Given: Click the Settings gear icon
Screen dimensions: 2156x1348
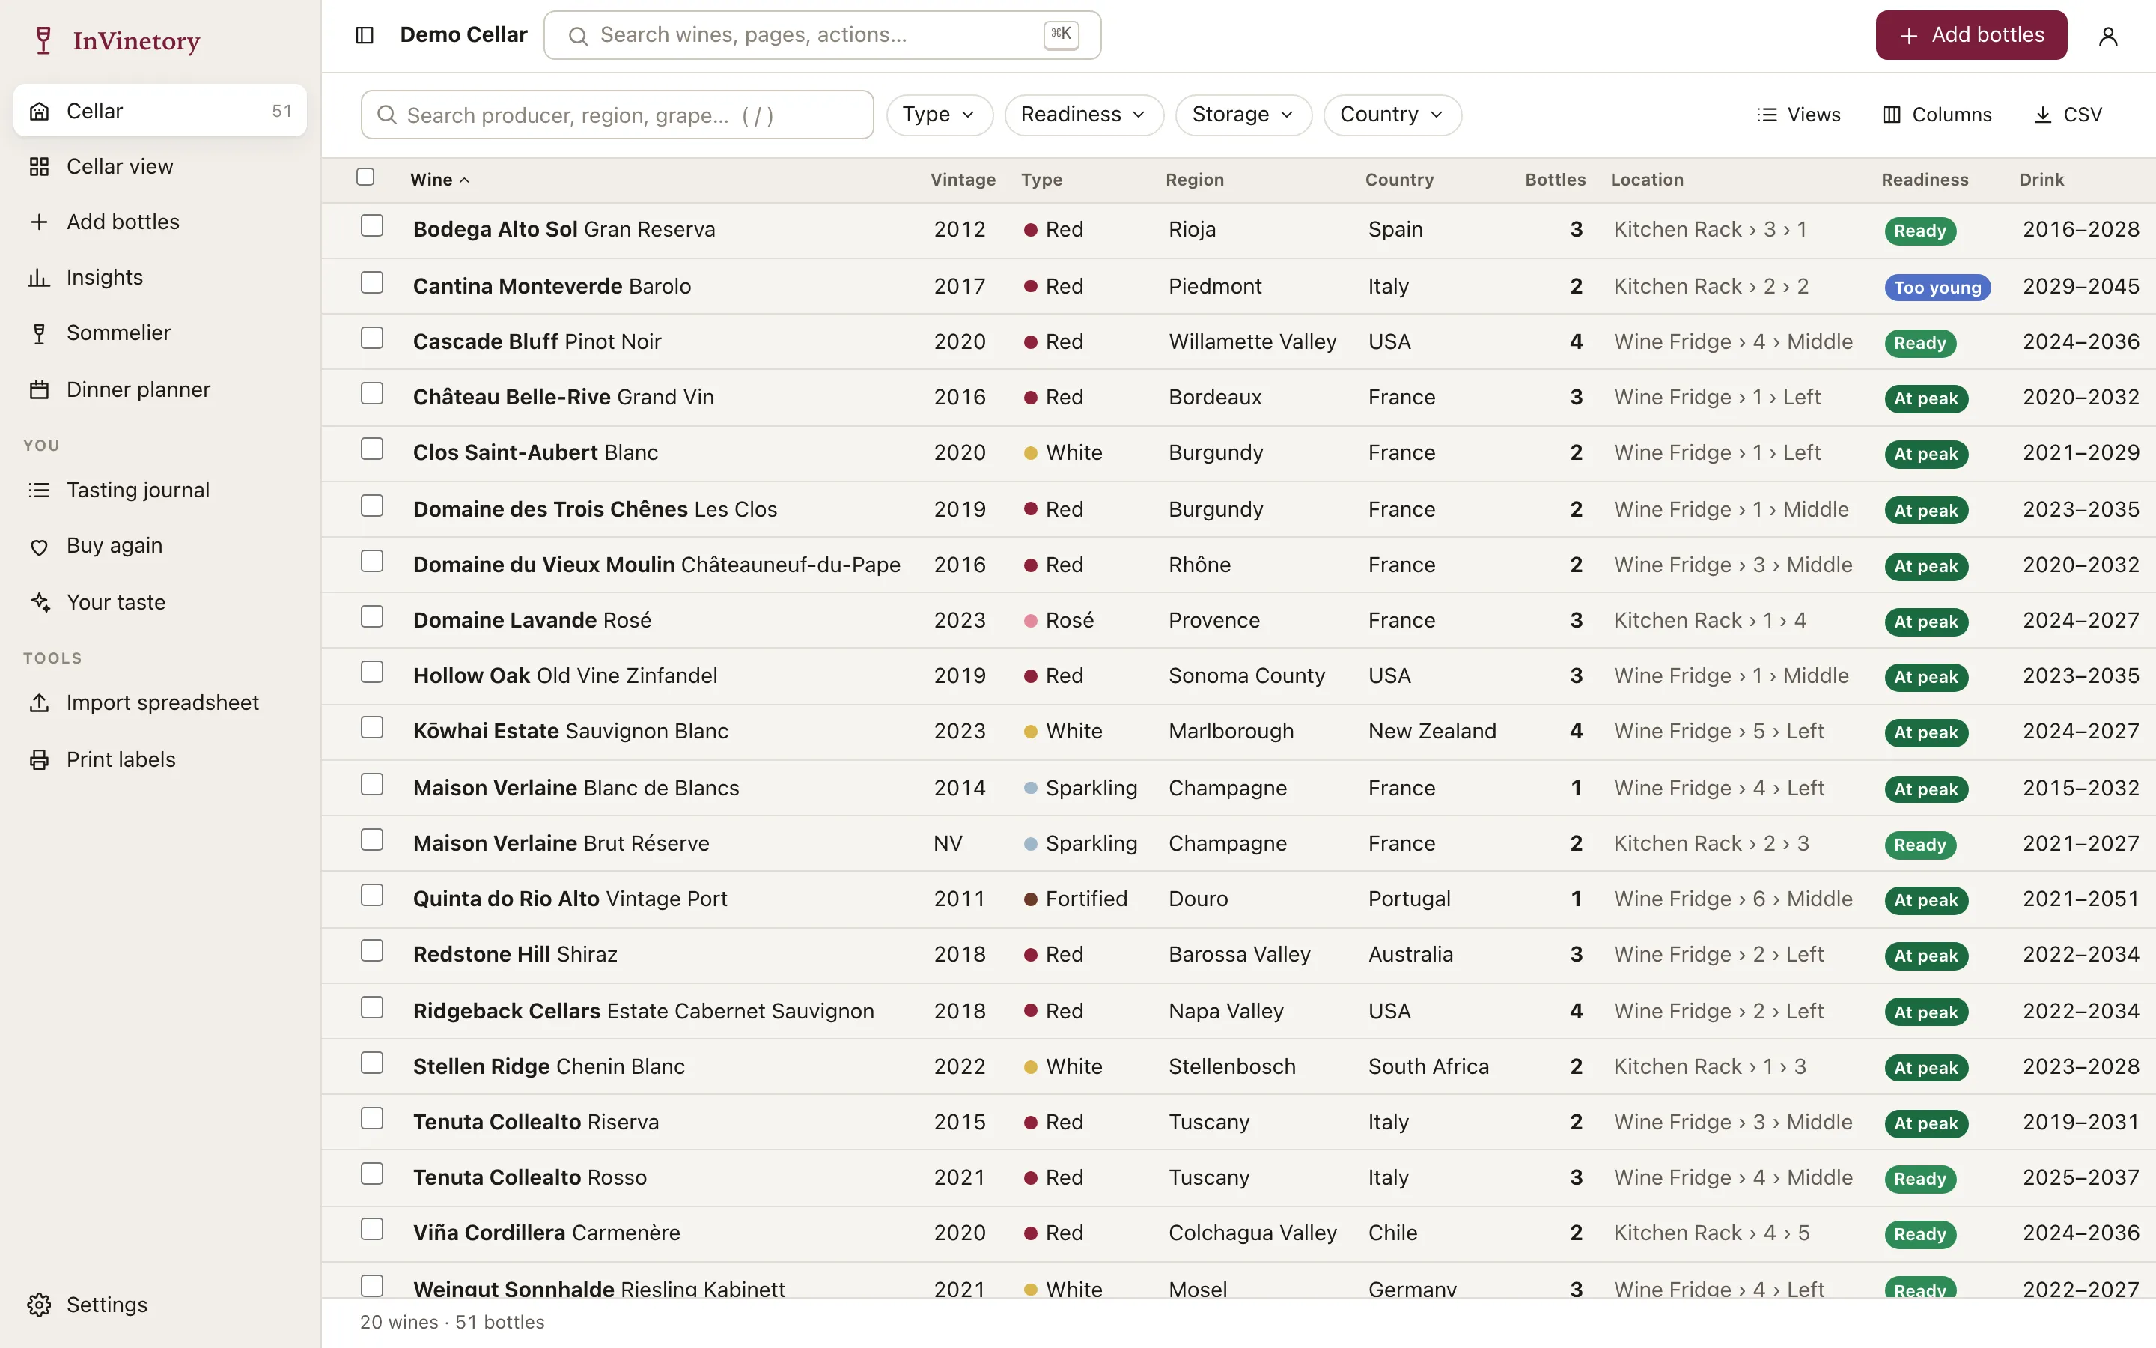Looking at the screenshot, I should (39, 1305).
